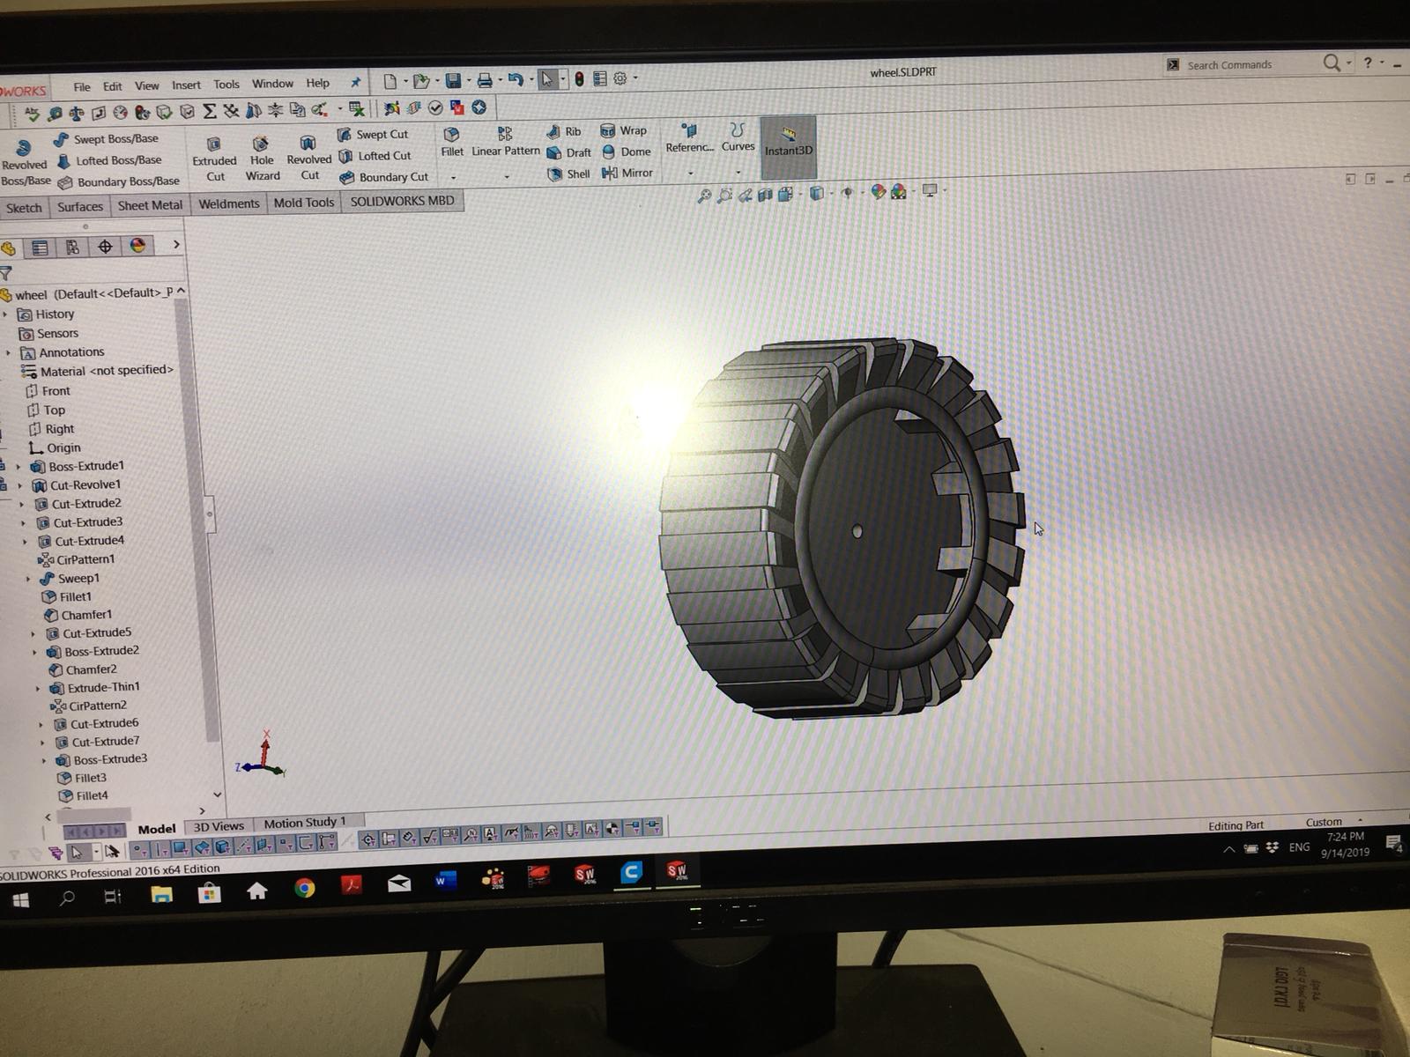Click the Fillet tool icon
Viewport: 1410px width, 1057px height.
pos(451,135)
